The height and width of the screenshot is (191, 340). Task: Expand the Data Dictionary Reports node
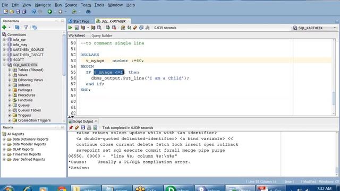point(4,139)
